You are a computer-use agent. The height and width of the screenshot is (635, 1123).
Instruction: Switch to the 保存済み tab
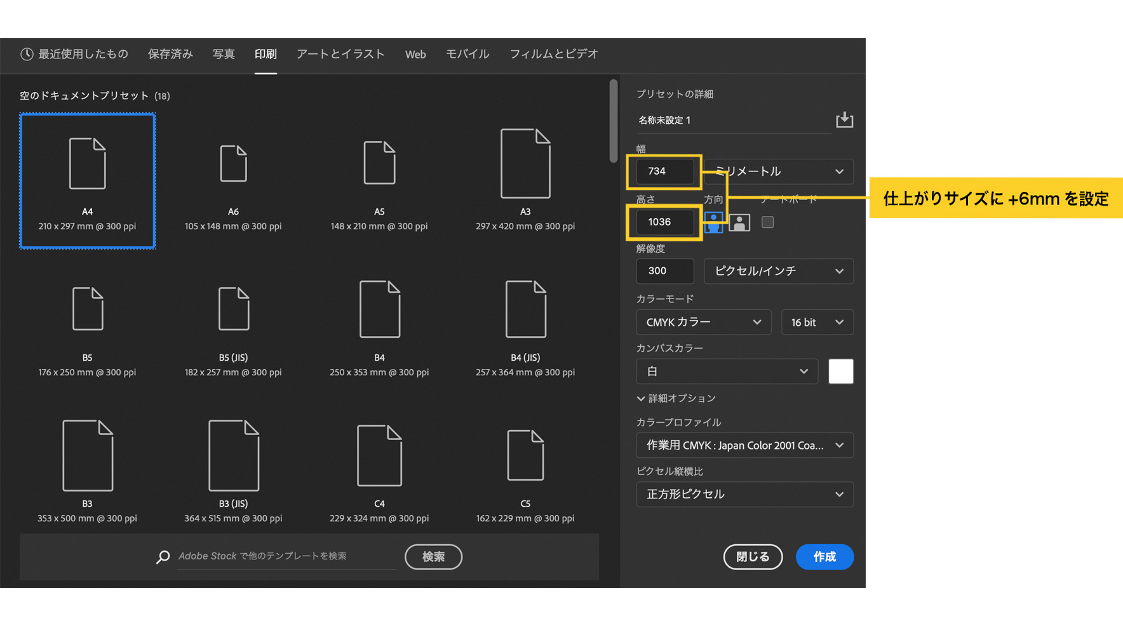pos(170,54)
